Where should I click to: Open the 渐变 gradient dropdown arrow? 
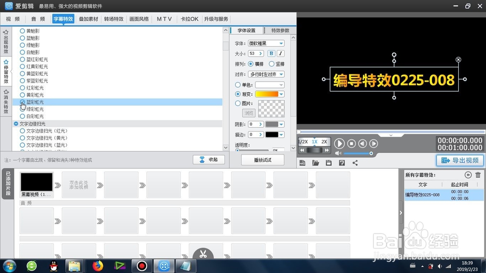pos(281,94)
